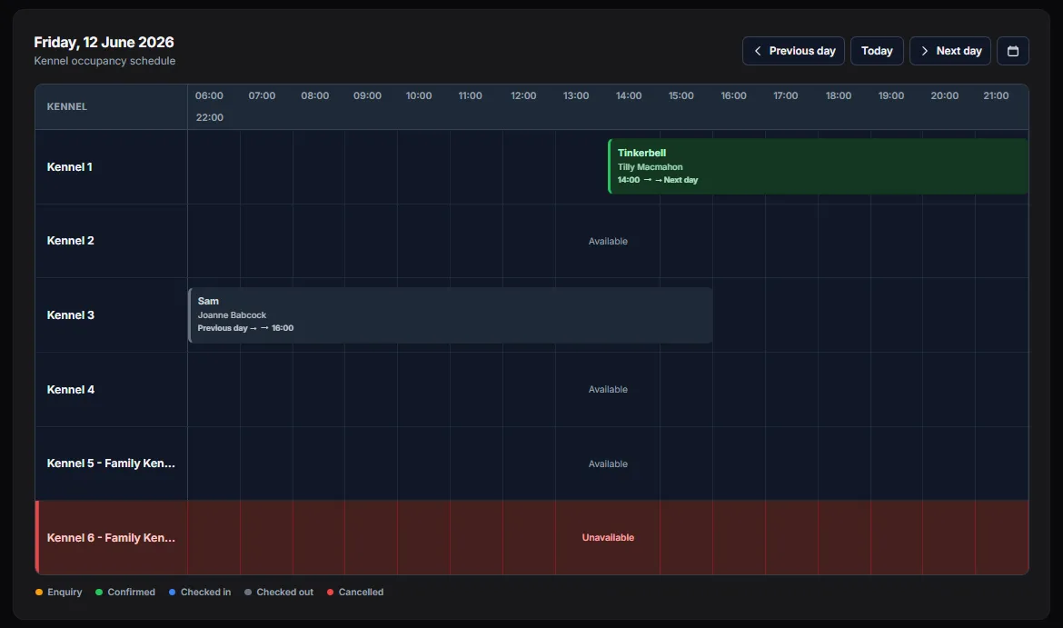
Task: Open the calendar date picker icon
Action: (x=1012, y=51)
